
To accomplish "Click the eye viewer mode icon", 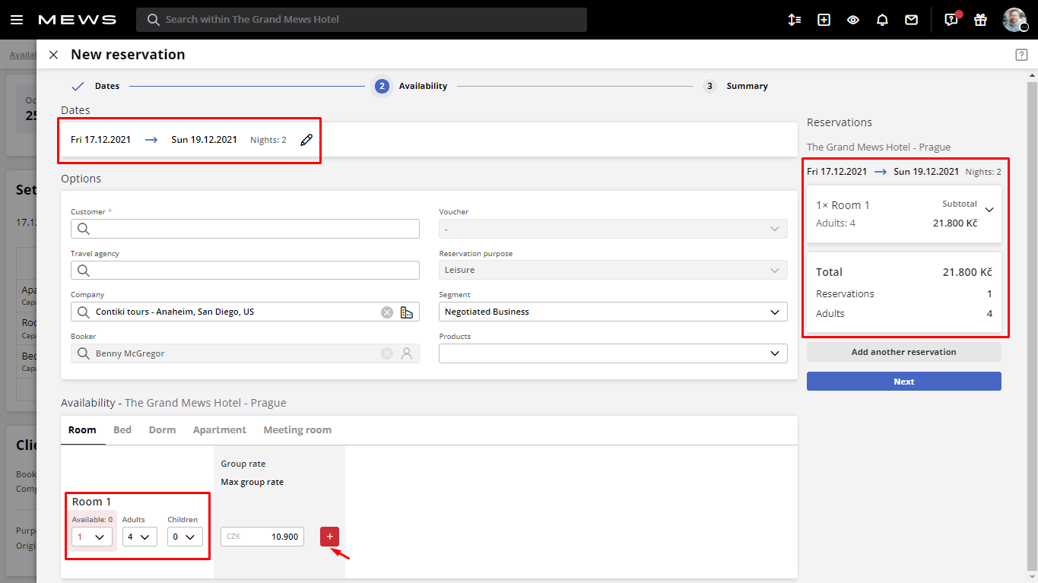I will pos(852,19).
